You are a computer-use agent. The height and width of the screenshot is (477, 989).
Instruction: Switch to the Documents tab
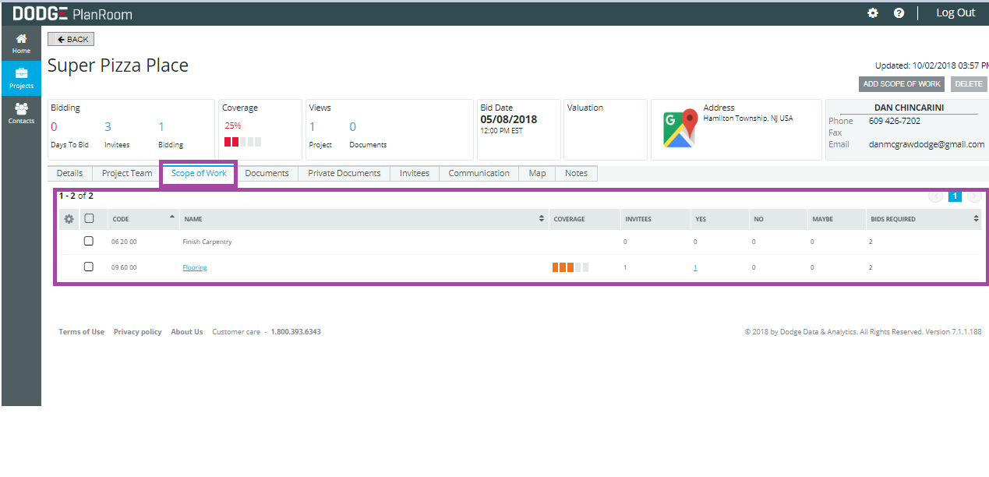[x=267, y=173]
